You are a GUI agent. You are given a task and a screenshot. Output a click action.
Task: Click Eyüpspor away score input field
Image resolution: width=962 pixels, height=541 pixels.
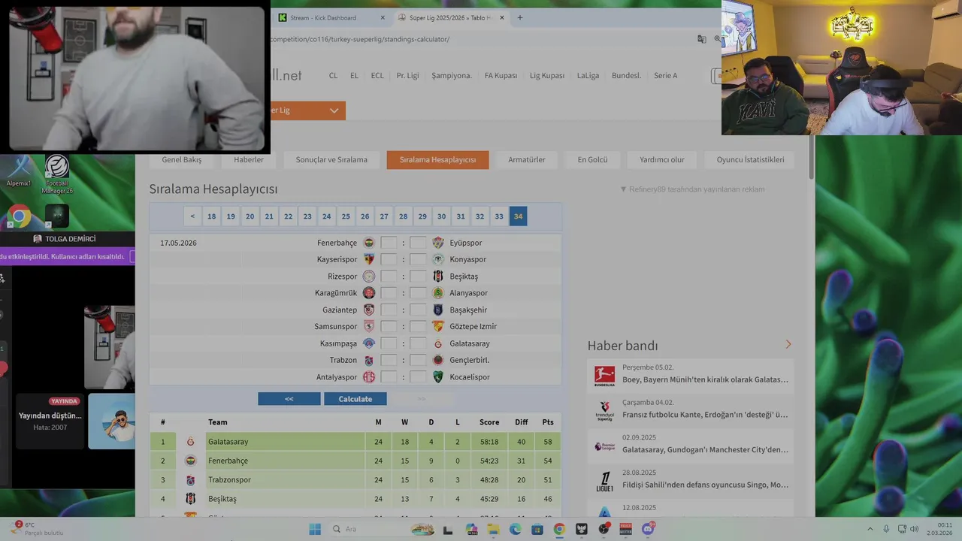[x=418, y=243]
